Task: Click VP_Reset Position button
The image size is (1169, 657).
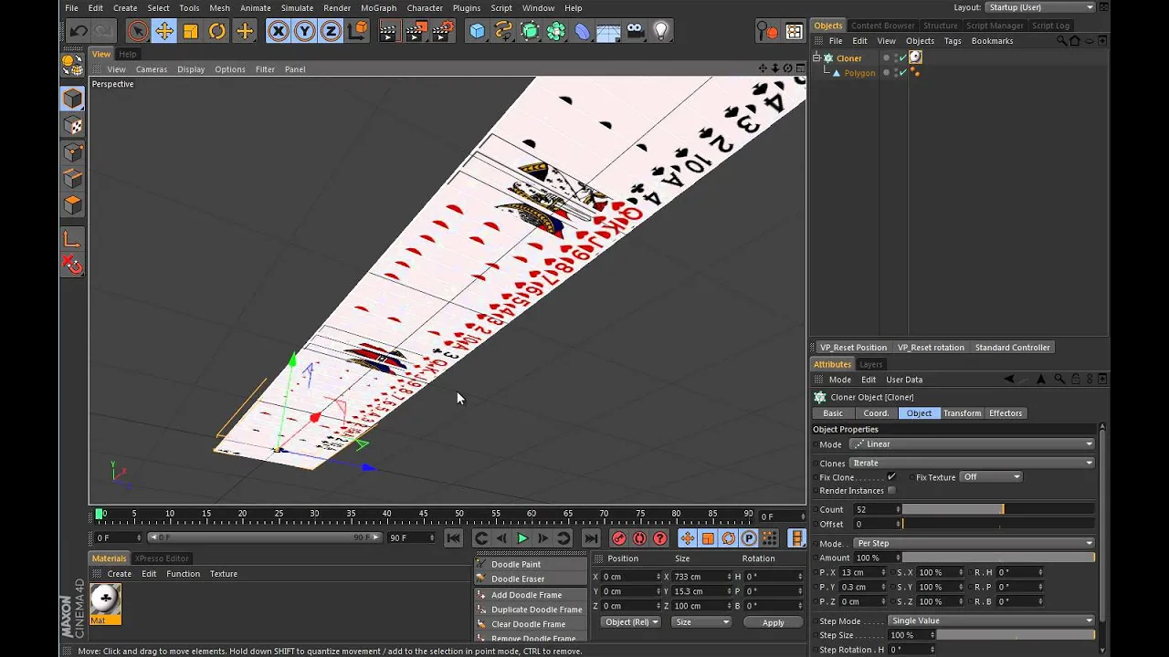Action: point(853,348)
